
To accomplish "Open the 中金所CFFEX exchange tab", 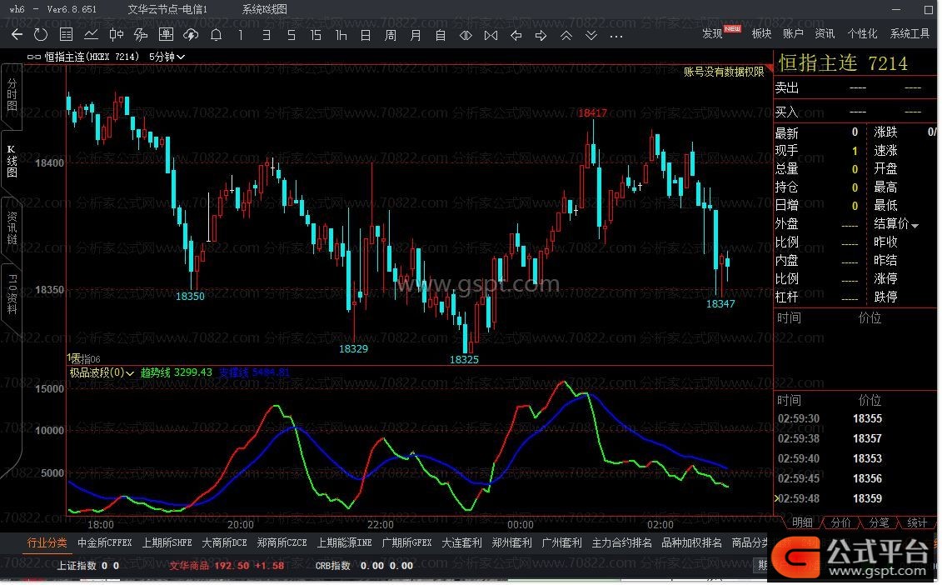I will [105, 542].
